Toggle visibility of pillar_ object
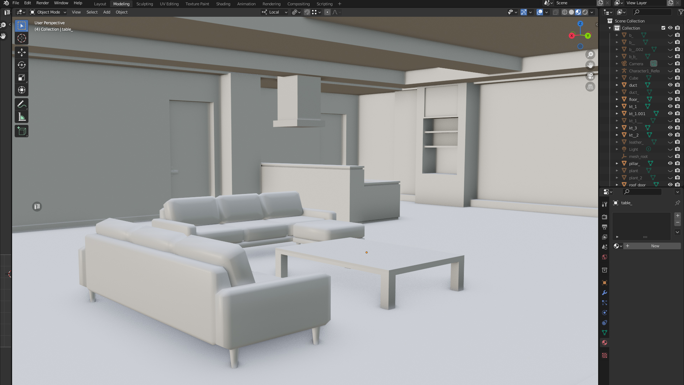 670,163
